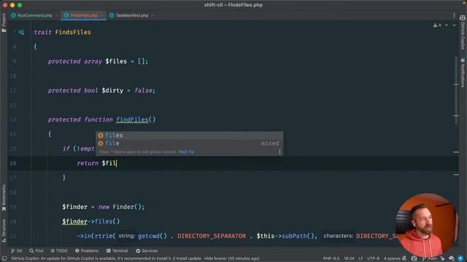467x262 pixels.
Task: Go to next highlighted problem arrow
Action: [x=454, y=25]
